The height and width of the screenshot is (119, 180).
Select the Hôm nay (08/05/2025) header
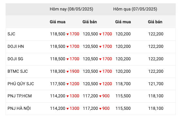[x=71, y=9]
